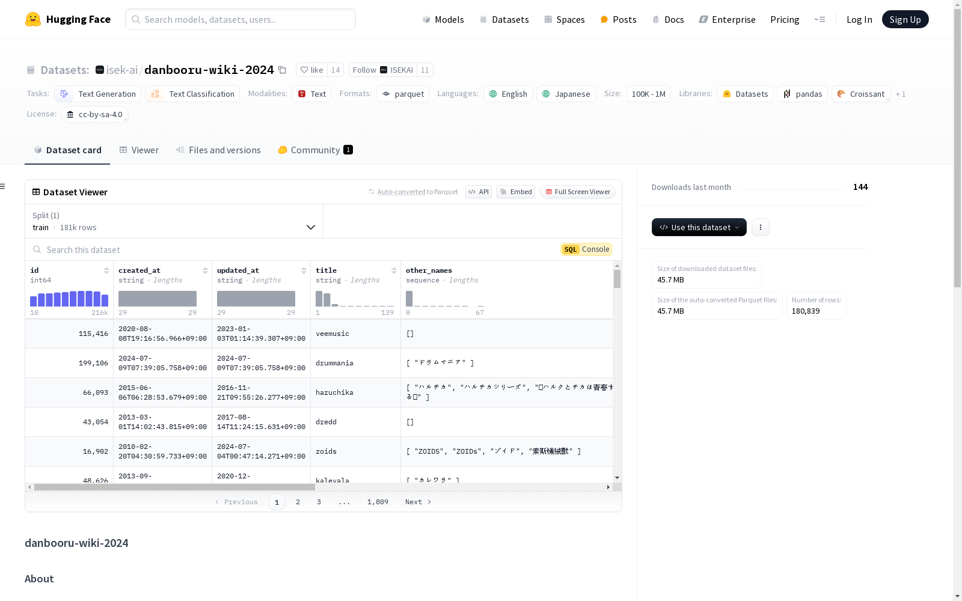Image resolution: width=962 pixels, height=601 pixels.
Task: Open Datasets in the top navigation
Action: click(504, 19)
